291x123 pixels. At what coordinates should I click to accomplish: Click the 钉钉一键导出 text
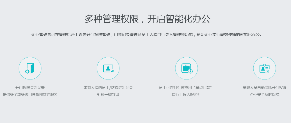tap(108, 95)
